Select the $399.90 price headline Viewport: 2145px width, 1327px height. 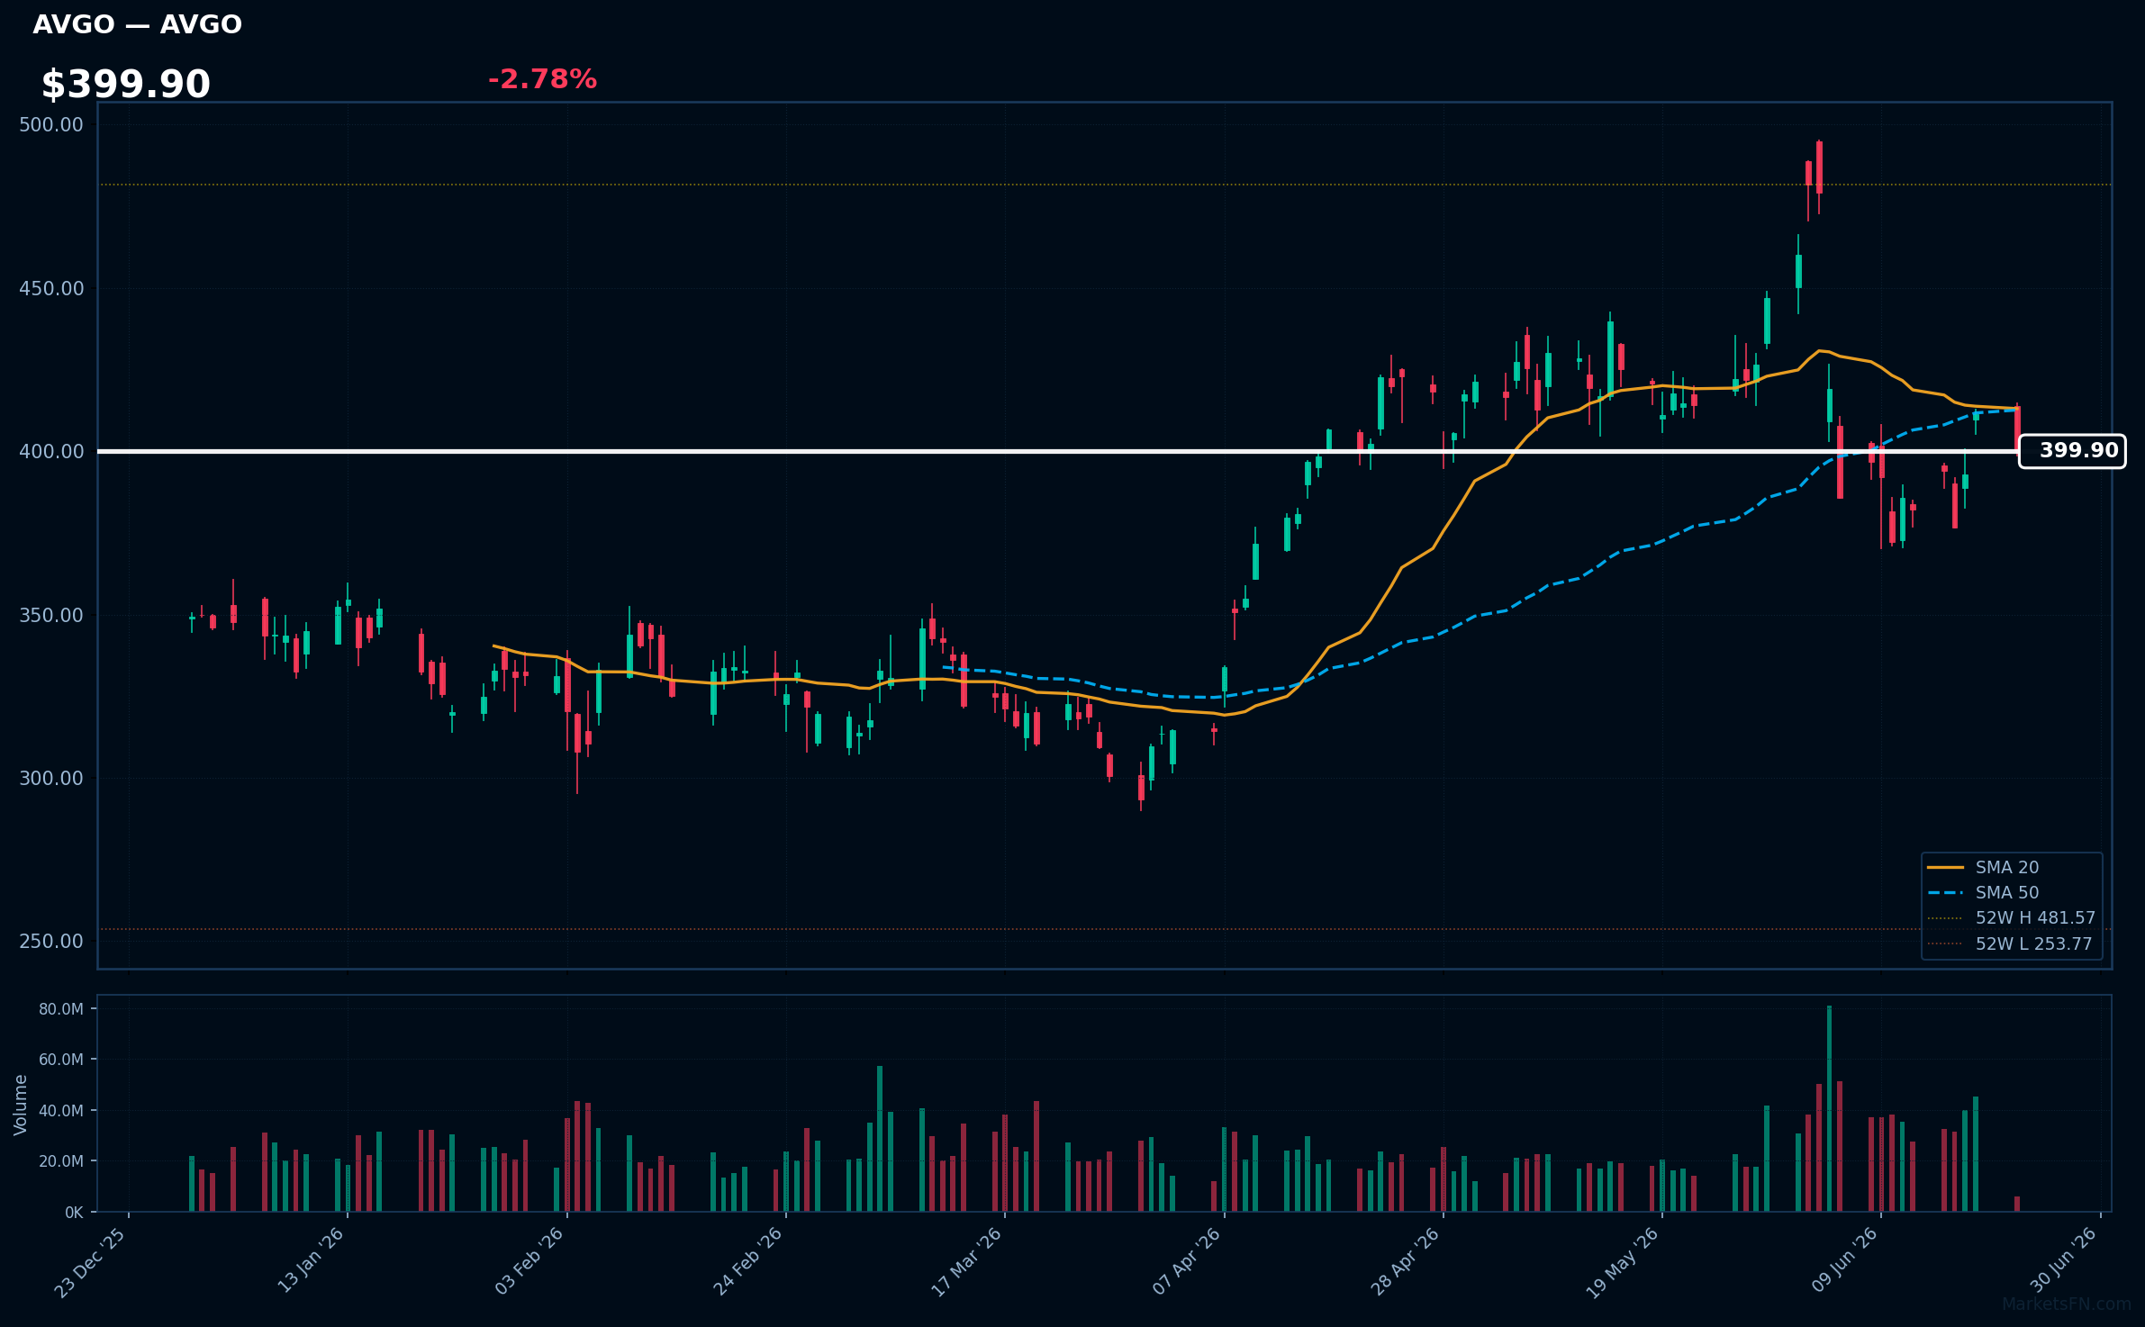pyautogui.click(x=125, y=85)
